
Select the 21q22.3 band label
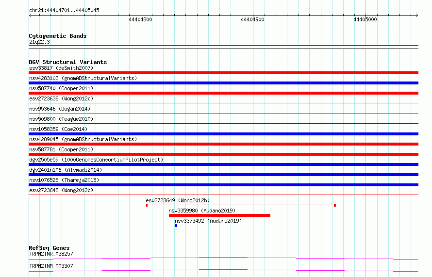39,42
